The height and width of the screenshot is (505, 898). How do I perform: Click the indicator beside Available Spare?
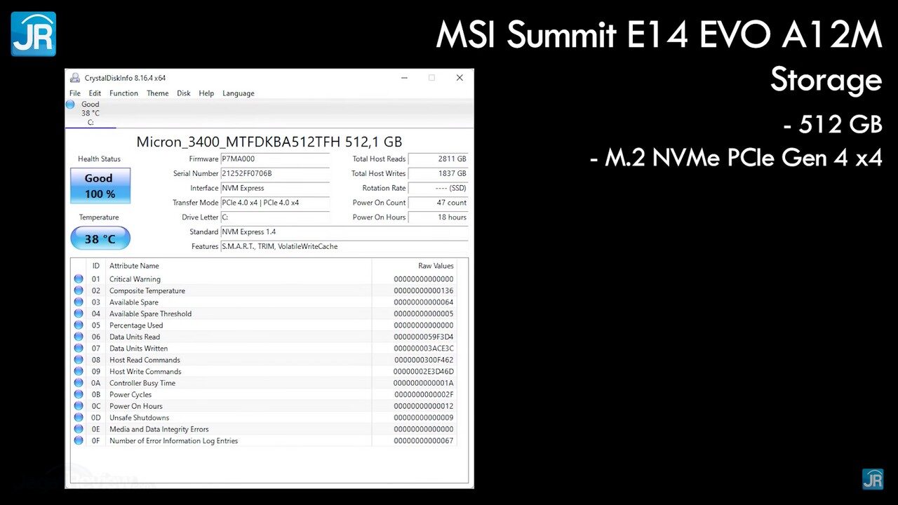(78, 302)
